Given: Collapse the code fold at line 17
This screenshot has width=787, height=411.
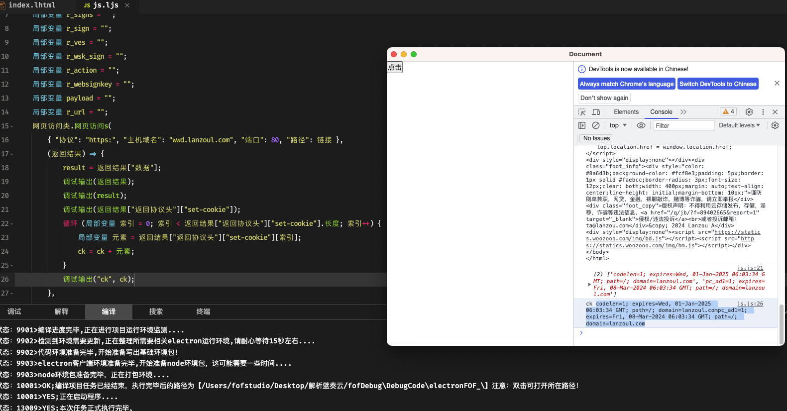Looking at the screenshot, I should coord(12,154).
